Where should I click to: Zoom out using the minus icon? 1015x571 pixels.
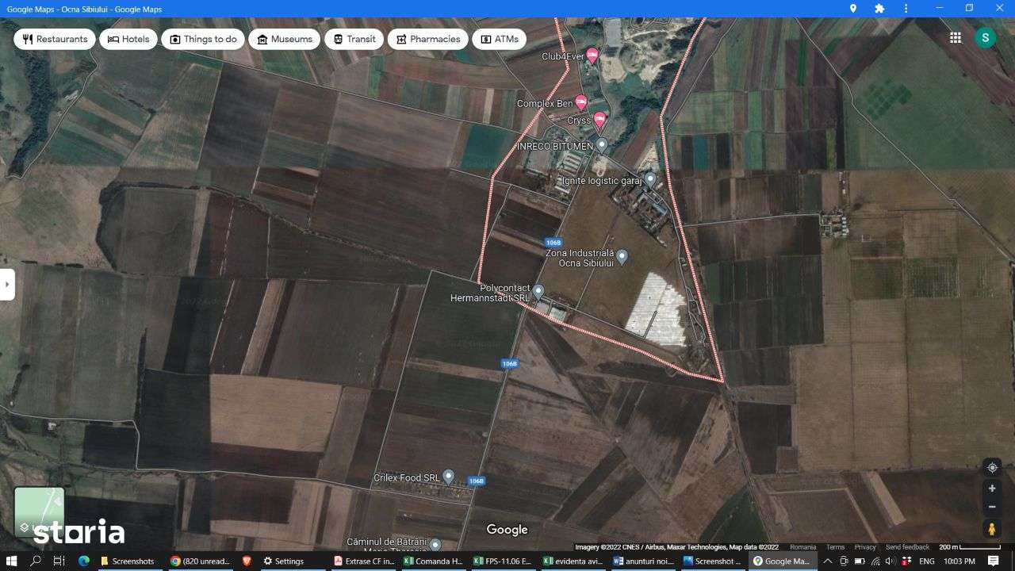[992, 507]
